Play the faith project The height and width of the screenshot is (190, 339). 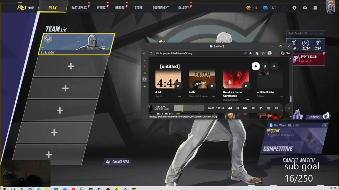tap(212, 86)
